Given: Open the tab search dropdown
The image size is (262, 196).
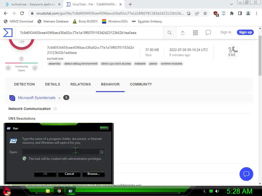Looking at the screenshot, I should 231,5.
